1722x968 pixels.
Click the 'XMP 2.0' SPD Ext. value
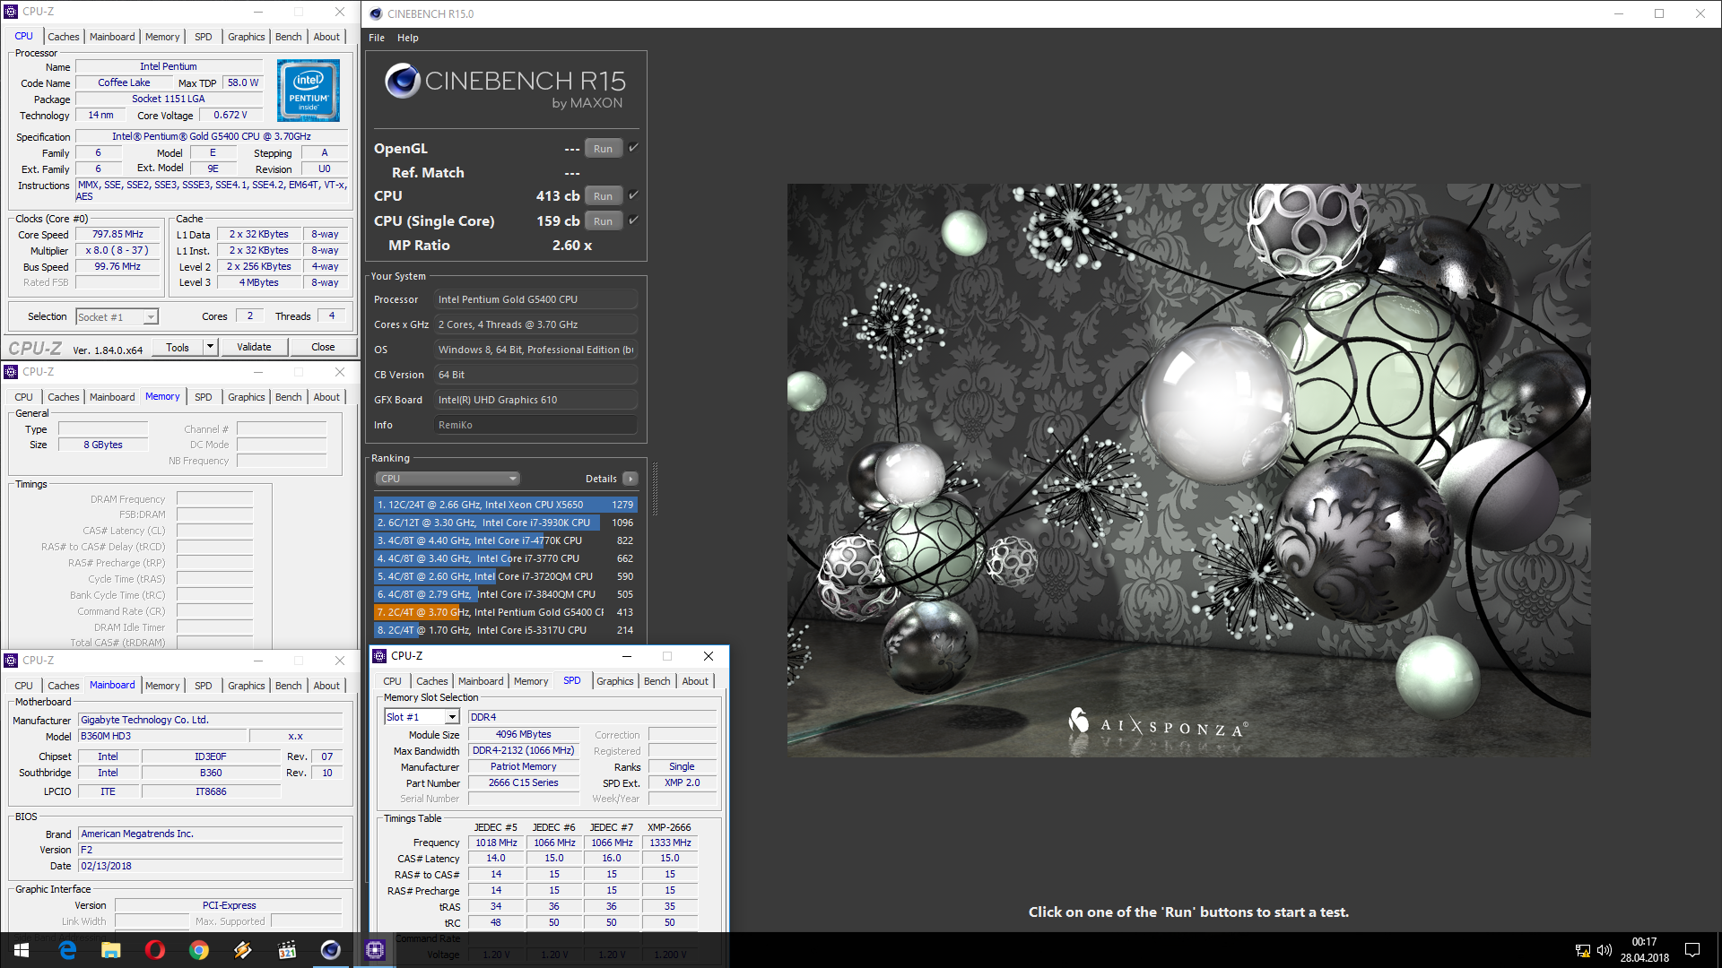[683, 783]
